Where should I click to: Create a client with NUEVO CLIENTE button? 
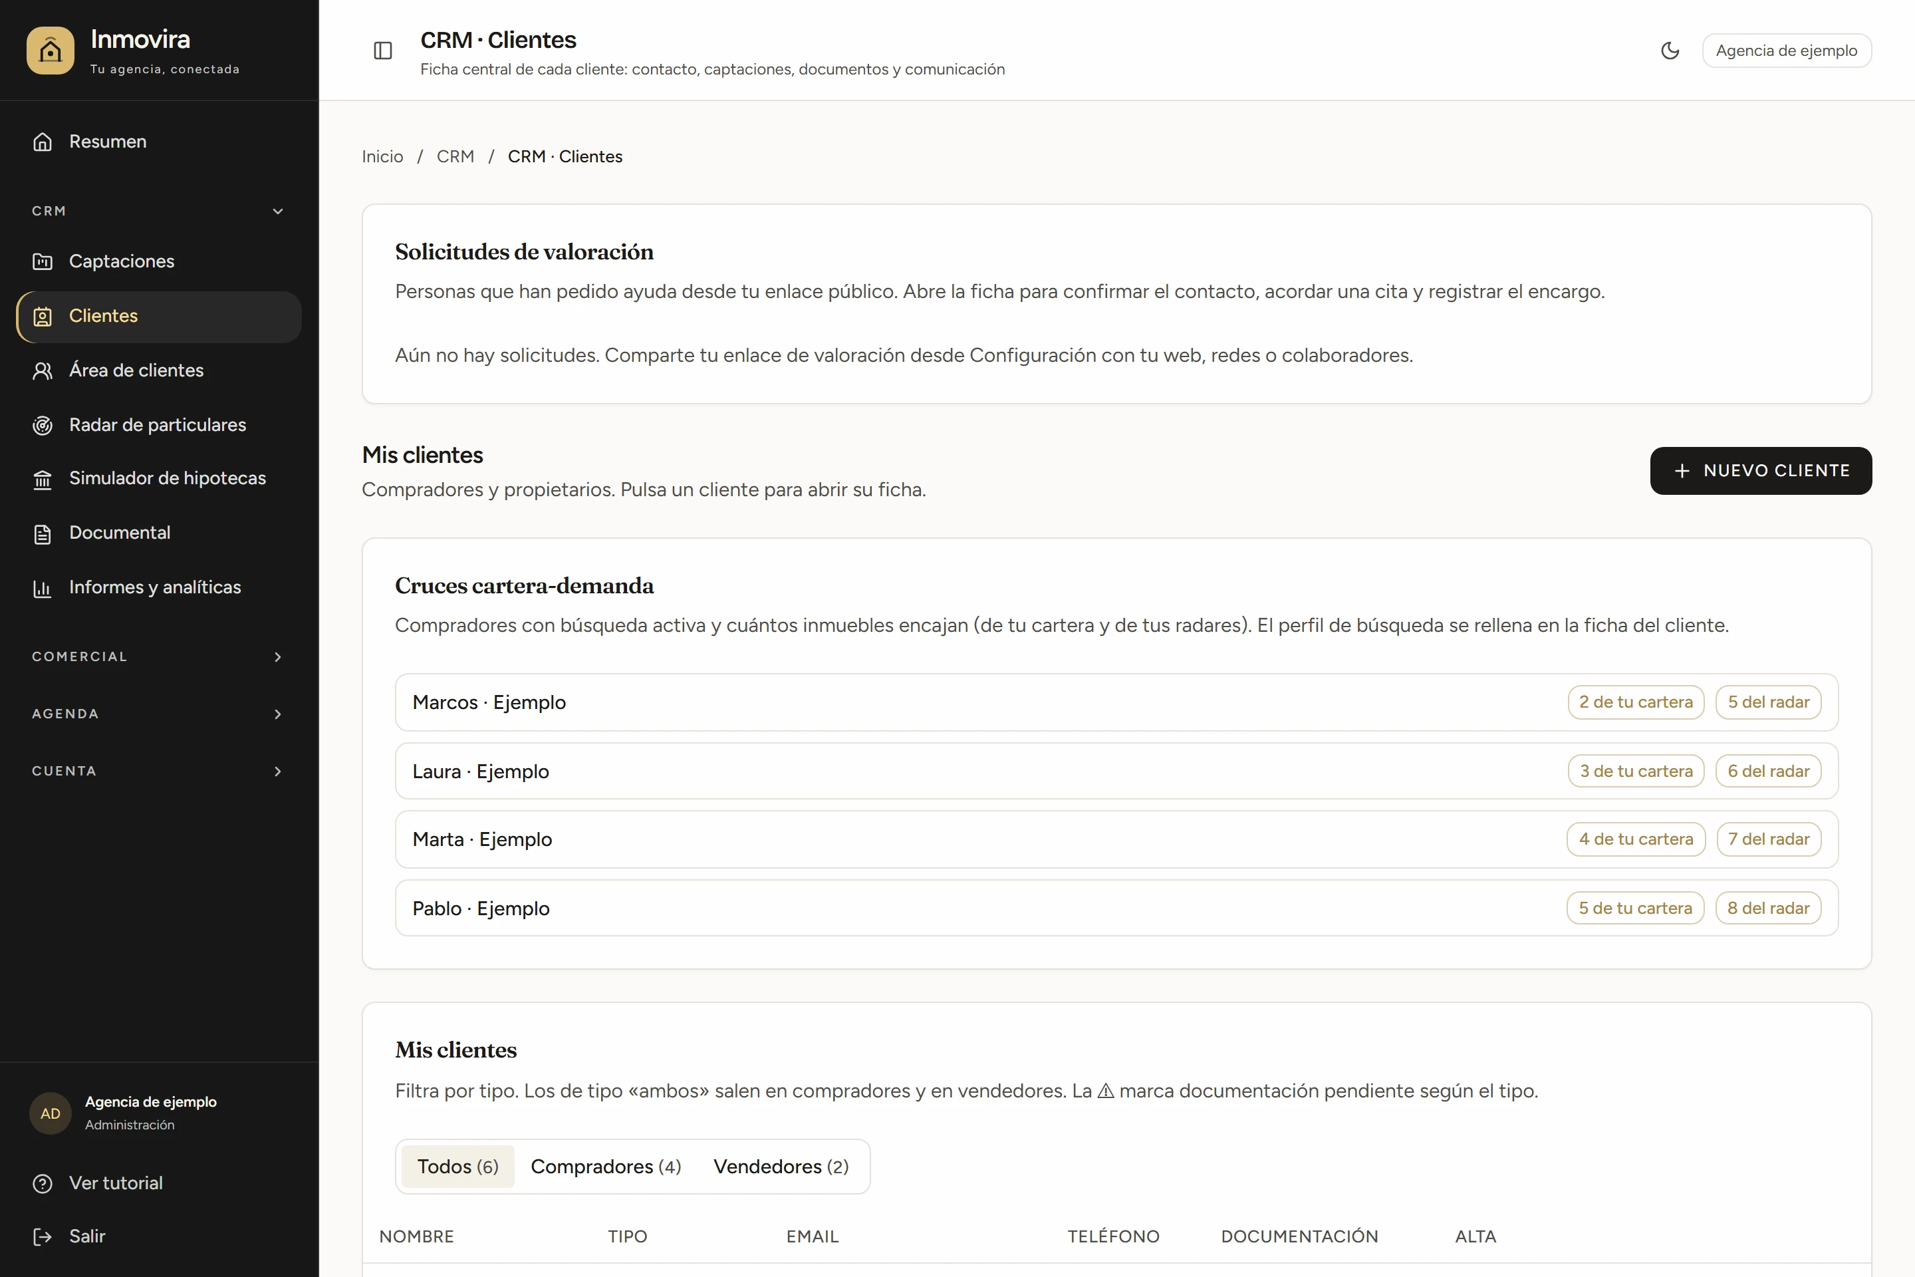click(x=1760, y=471)
